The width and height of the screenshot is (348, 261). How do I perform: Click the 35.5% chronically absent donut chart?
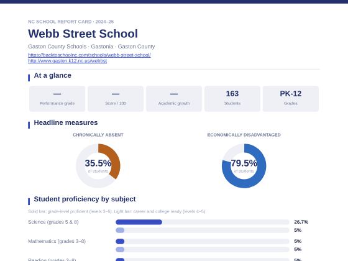98,166
